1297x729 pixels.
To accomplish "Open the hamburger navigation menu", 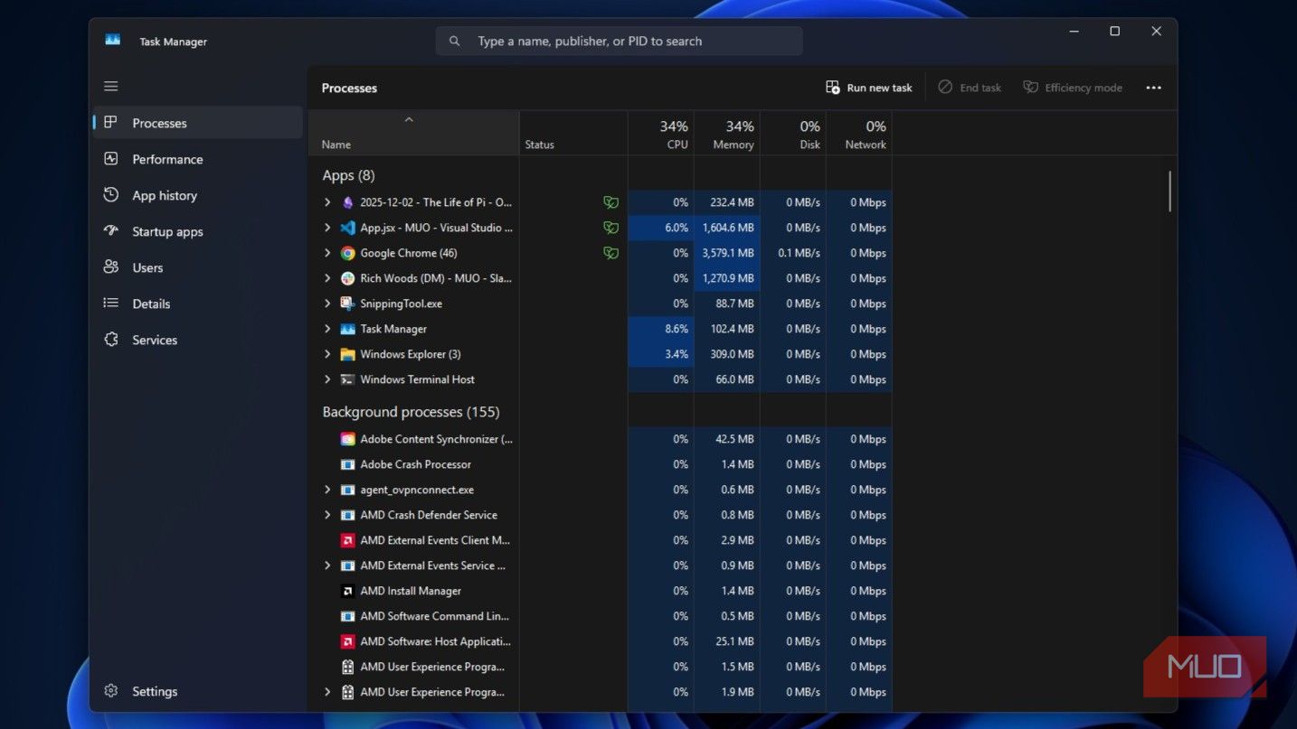I will [x=111, y=87].
